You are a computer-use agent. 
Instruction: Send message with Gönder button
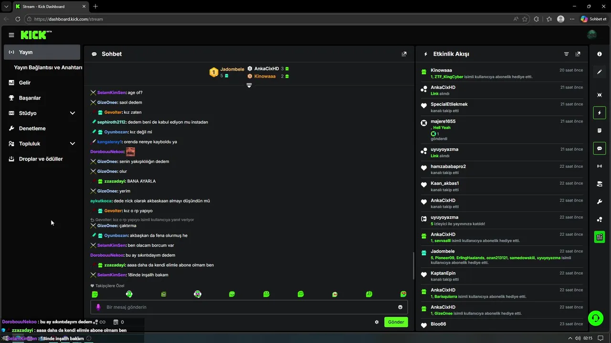coord(396,322)
